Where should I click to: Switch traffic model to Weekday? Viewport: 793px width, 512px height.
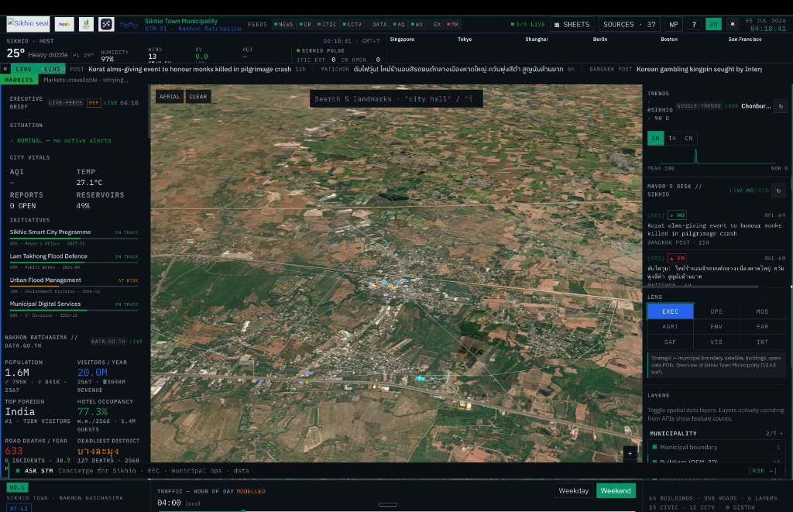point(574,491)
